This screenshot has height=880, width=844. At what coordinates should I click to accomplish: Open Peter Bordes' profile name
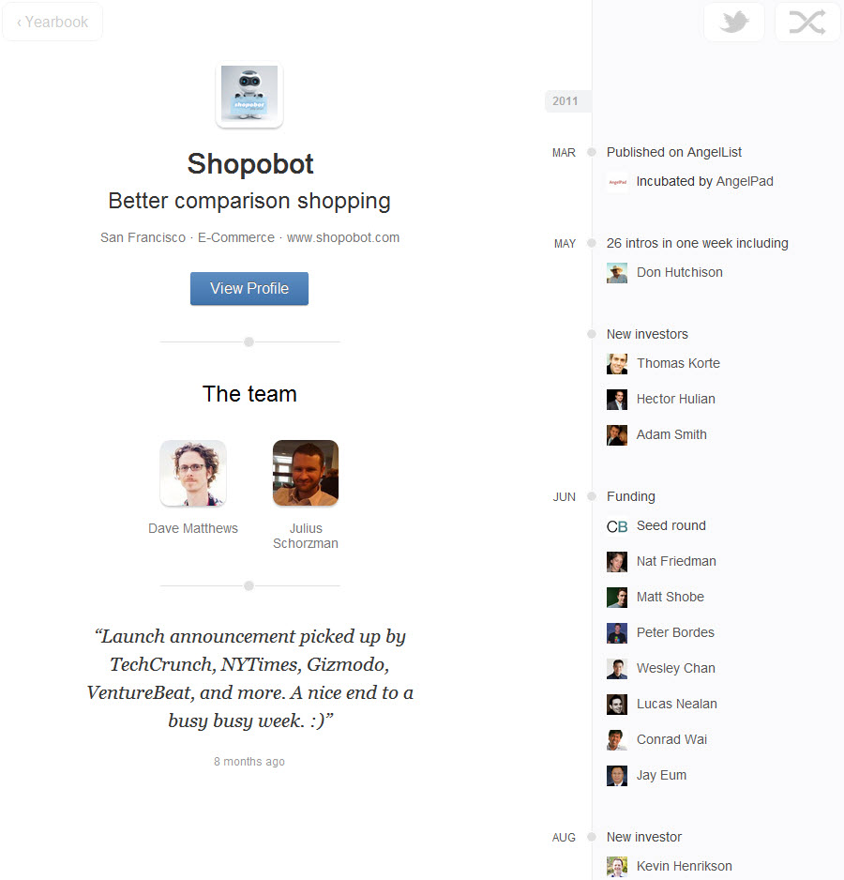[675, 632]
